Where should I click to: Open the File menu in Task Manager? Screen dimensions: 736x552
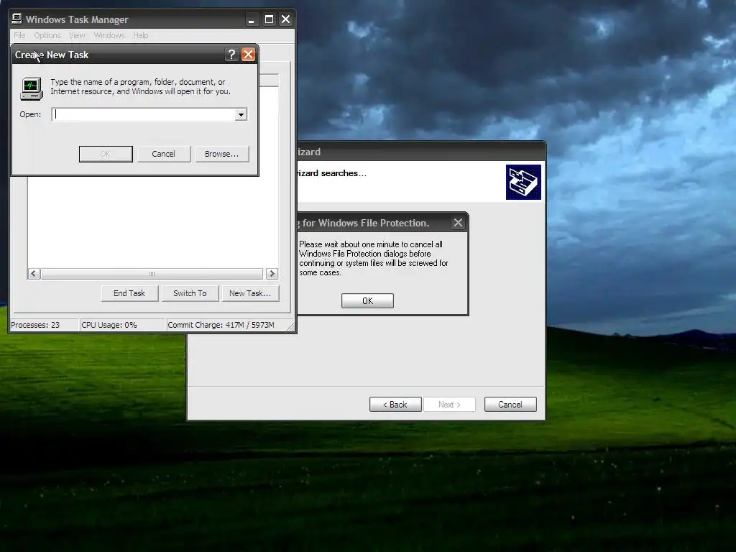(x=19, y=35)
